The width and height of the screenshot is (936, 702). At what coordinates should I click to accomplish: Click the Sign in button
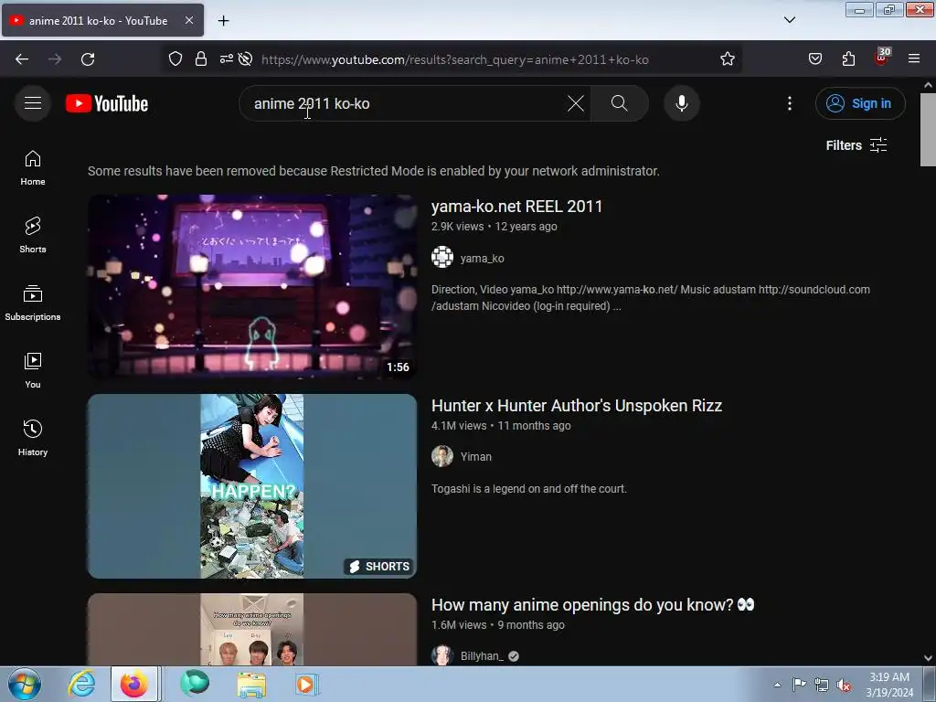click(x=859, y=103)
